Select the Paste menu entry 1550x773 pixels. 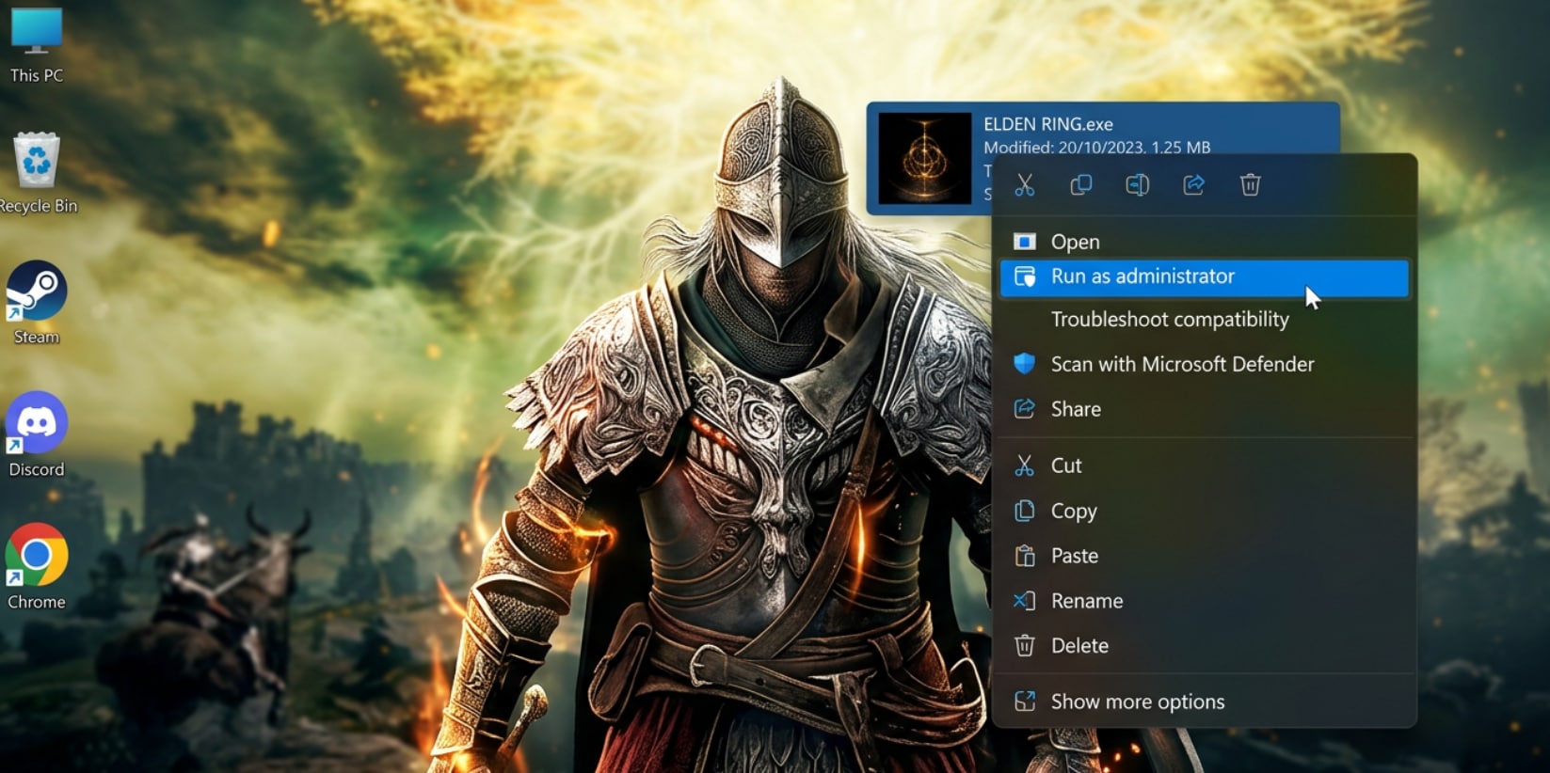[1205, 556]
